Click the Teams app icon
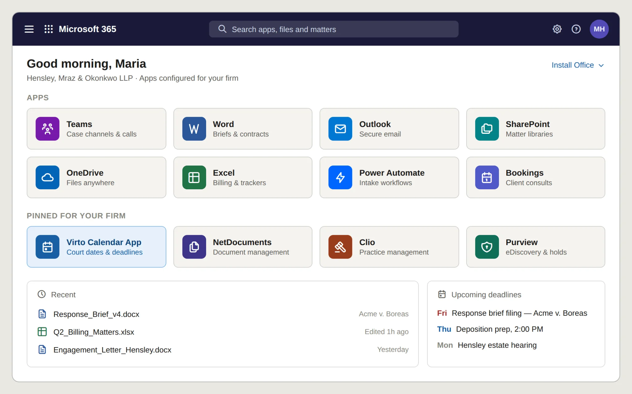The height and width of the screenshot is (394, 632). click(x=48, y=129)
